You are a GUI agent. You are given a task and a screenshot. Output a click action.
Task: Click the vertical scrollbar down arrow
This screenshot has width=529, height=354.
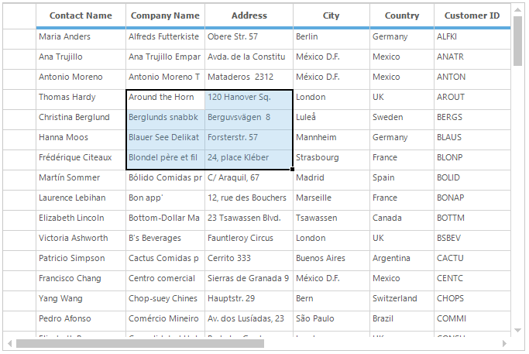coord(518,332)
